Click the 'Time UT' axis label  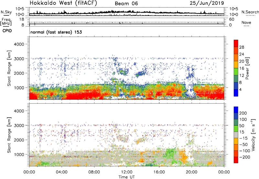click(x=127, y=177)
